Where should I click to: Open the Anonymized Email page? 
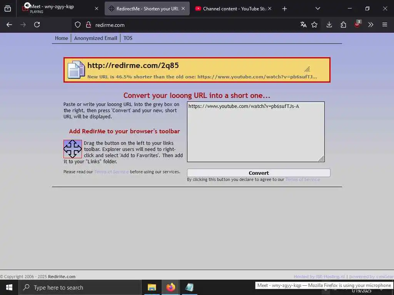point(95,38)
